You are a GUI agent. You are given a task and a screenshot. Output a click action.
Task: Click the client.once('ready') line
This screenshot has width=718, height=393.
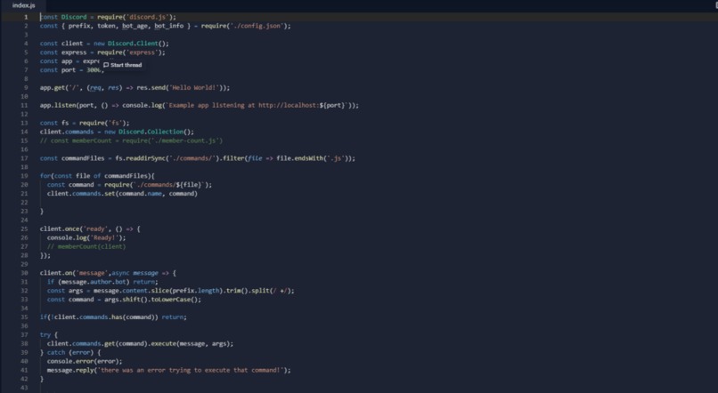click(90, 229)
